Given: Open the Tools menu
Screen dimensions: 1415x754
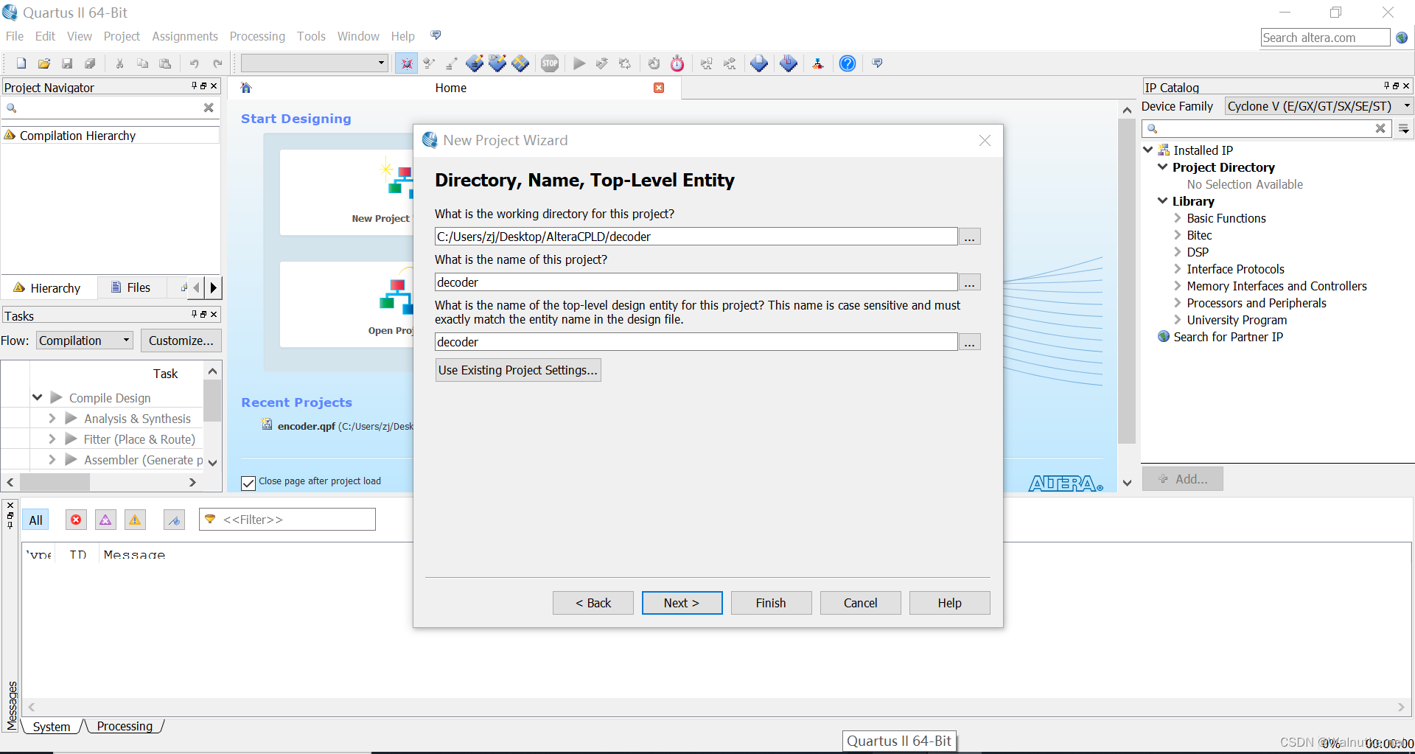Looking at the screenshot, I should click(311, 36).
